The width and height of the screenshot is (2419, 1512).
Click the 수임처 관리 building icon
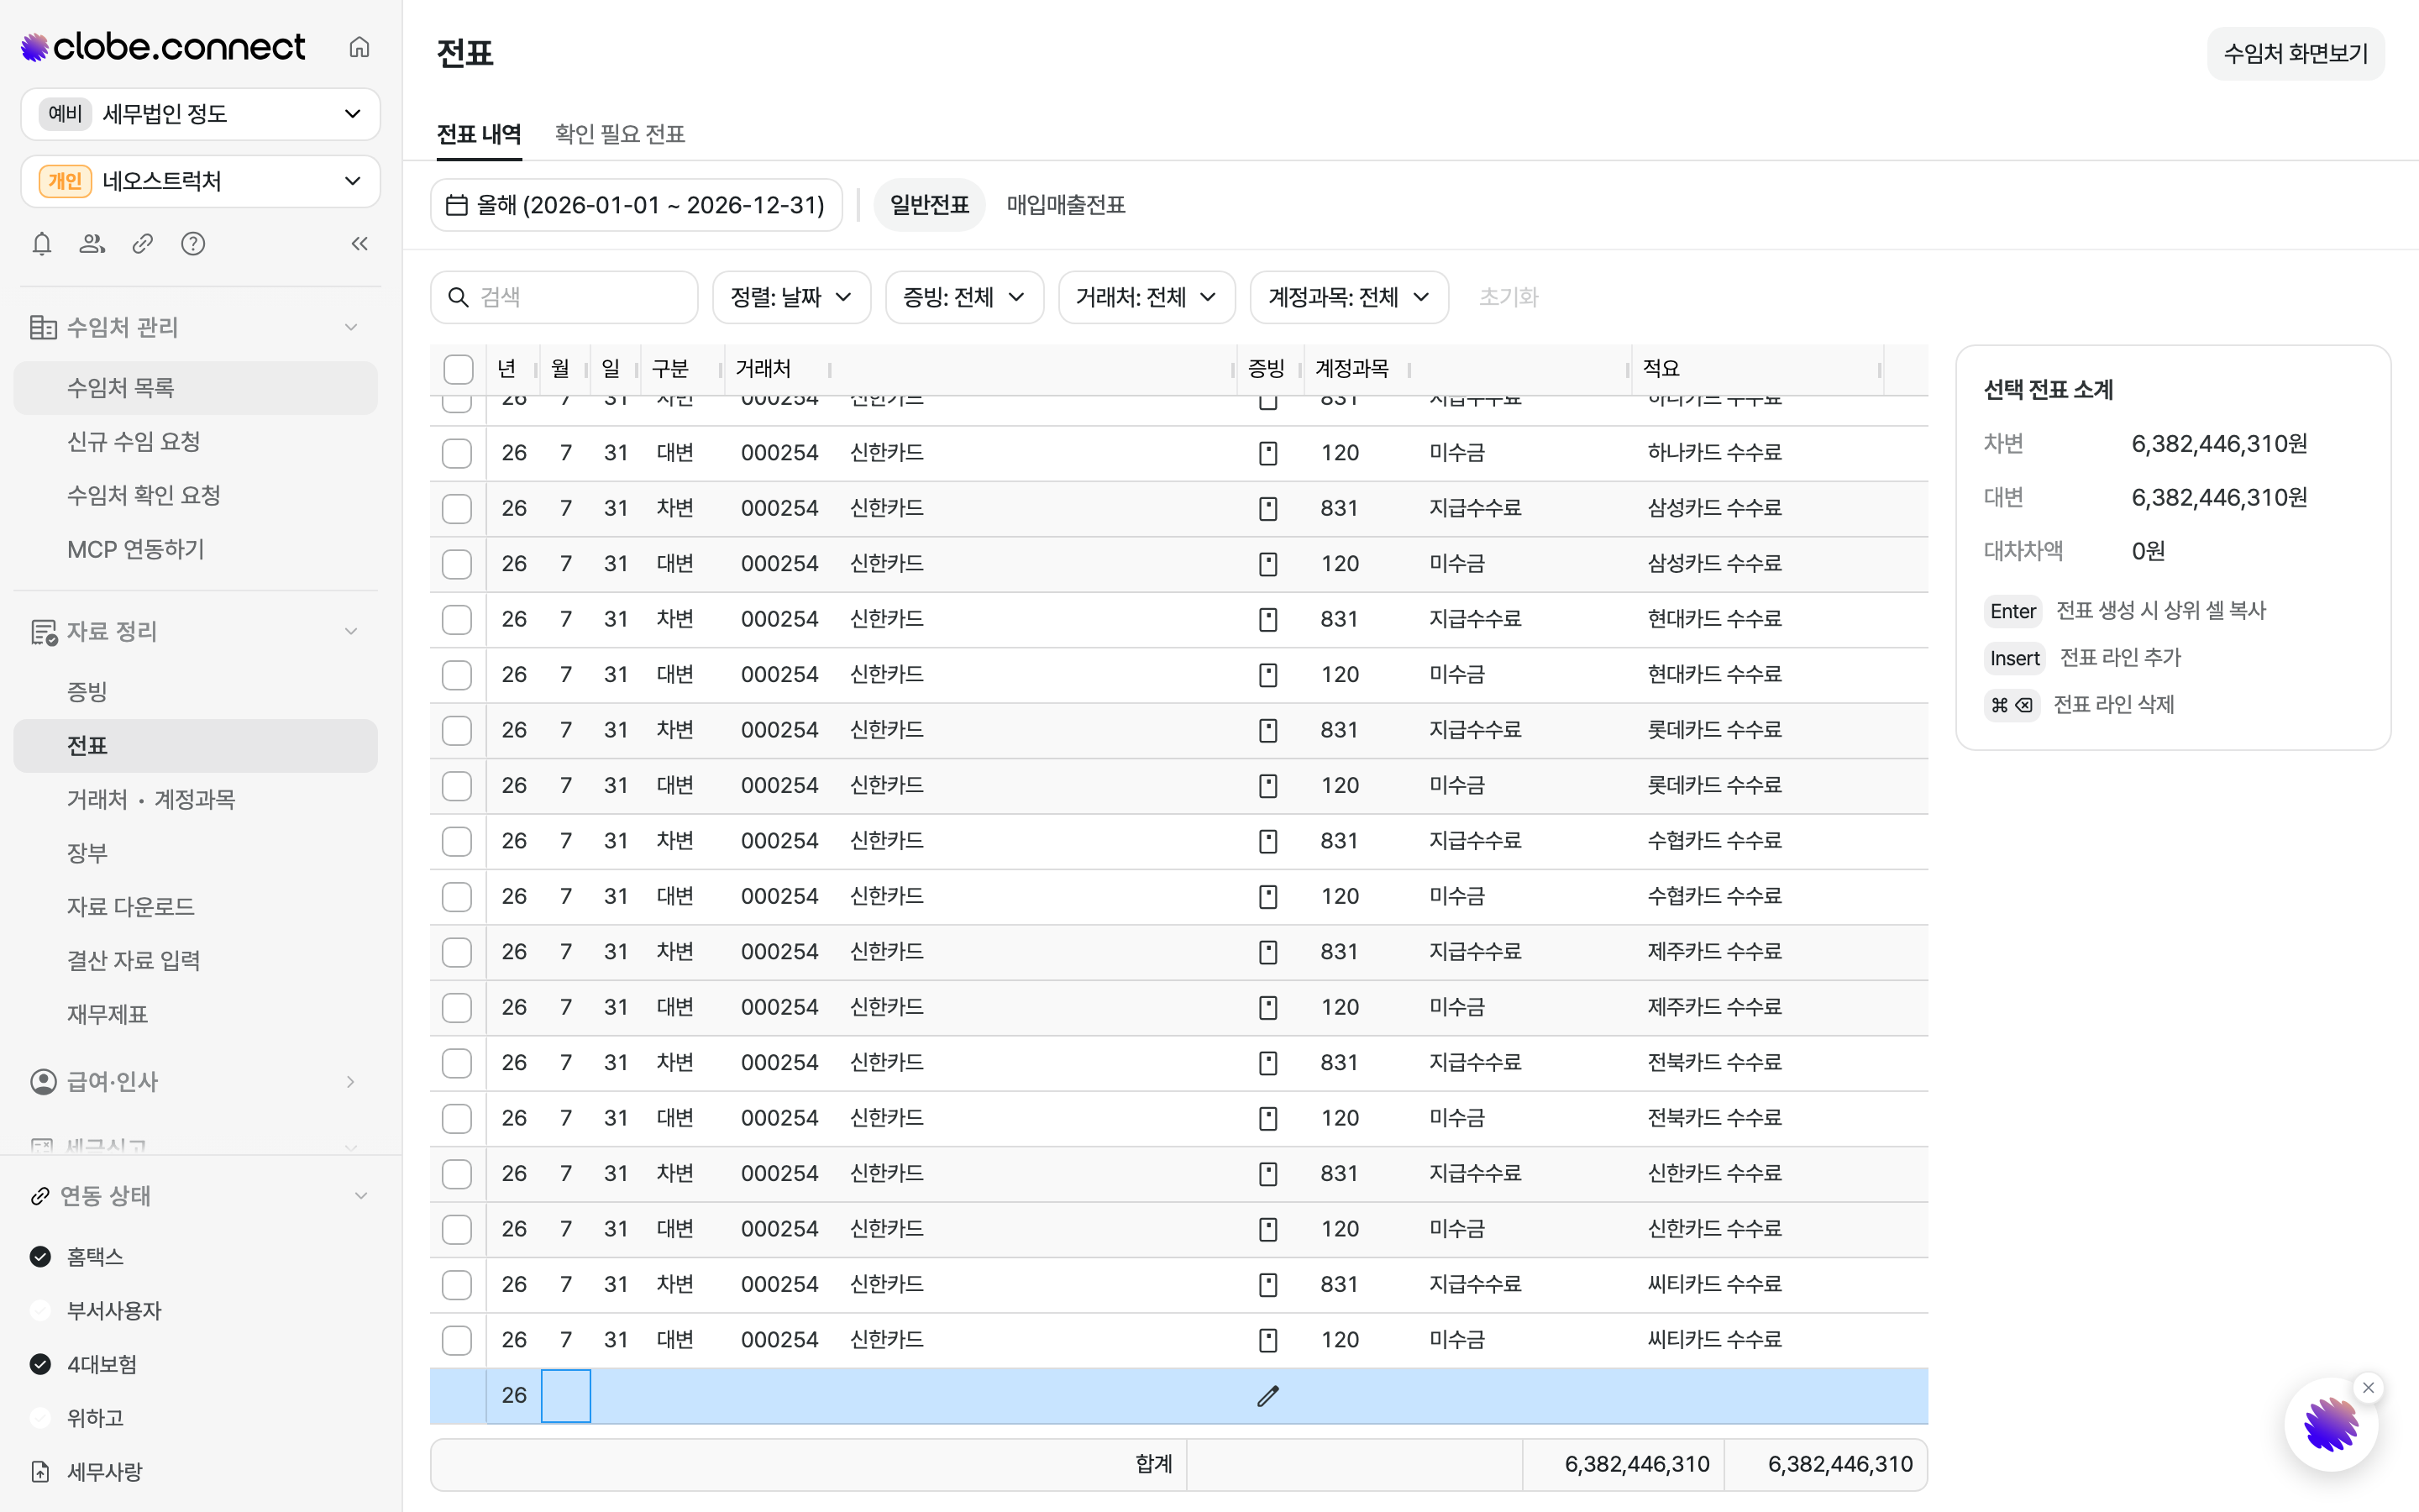43,327
